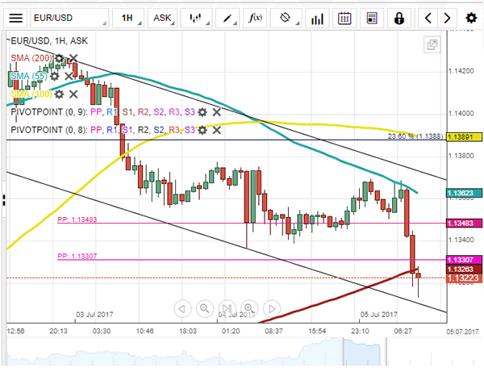This screenshot has height=368, width=484.
Task: Open the EUR/USD instrument selector
Action: (69, 19)
